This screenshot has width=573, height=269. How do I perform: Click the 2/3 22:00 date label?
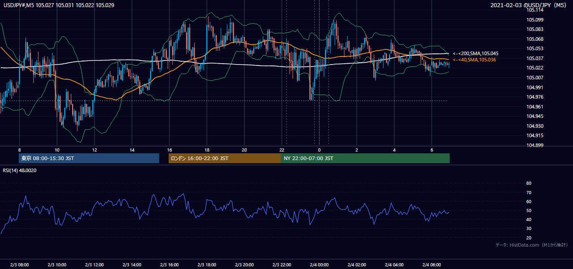(282, 265)
